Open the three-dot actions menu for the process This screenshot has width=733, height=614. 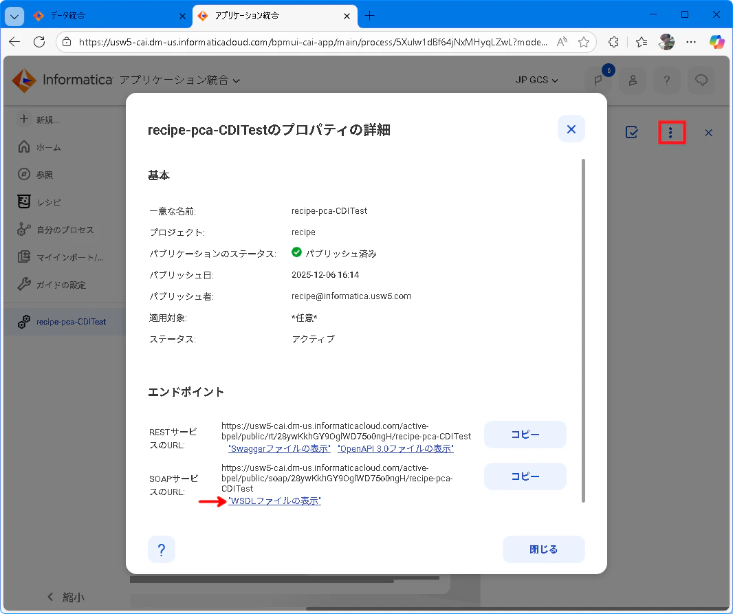click(x=671, y=133)
